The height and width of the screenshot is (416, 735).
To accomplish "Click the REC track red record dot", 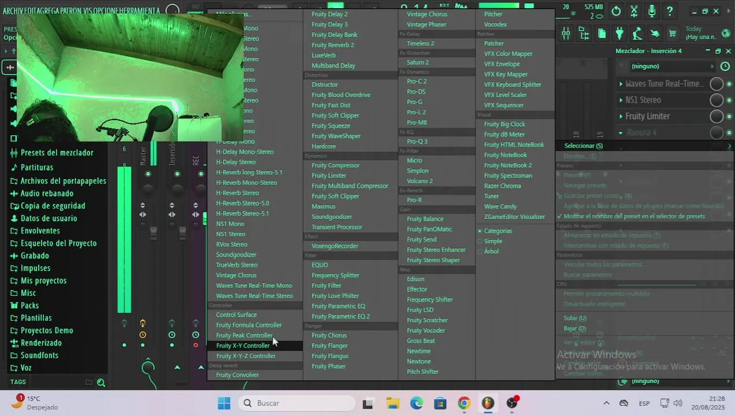I will (196, 345).
